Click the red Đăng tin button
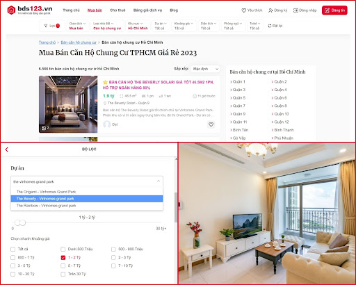 (x=334, y=10)
